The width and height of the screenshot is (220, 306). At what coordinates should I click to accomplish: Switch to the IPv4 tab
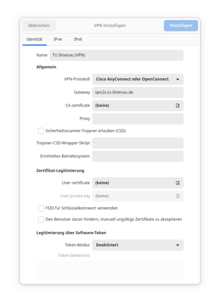pyautogui.click(x=58, y=39)
